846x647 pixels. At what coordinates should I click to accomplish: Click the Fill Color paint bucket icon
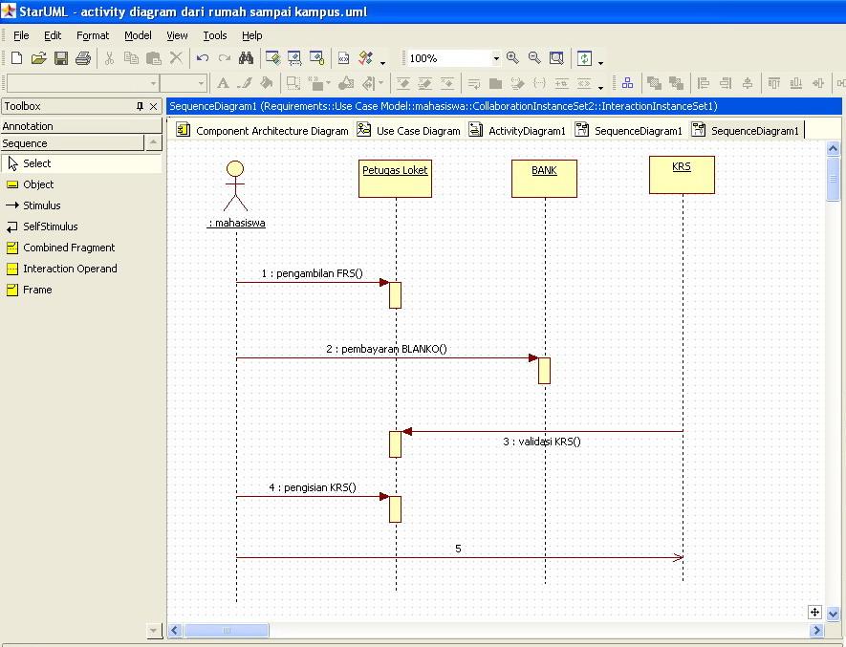(267, 83)
